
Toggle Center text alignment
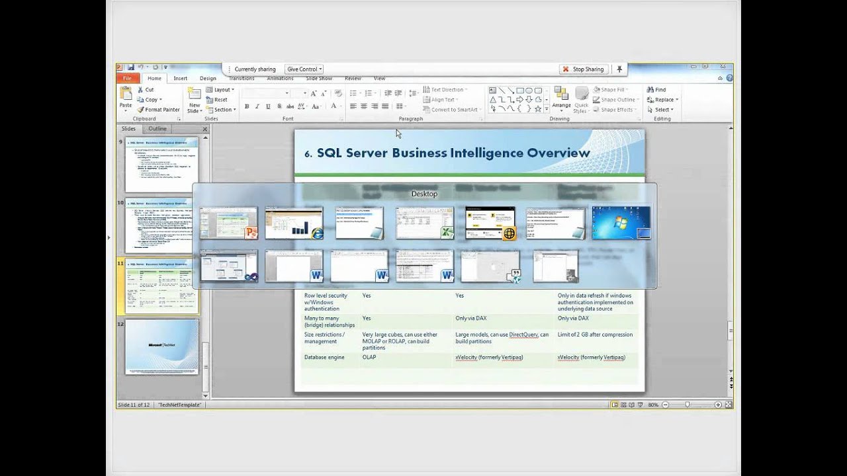coord(364,106)
